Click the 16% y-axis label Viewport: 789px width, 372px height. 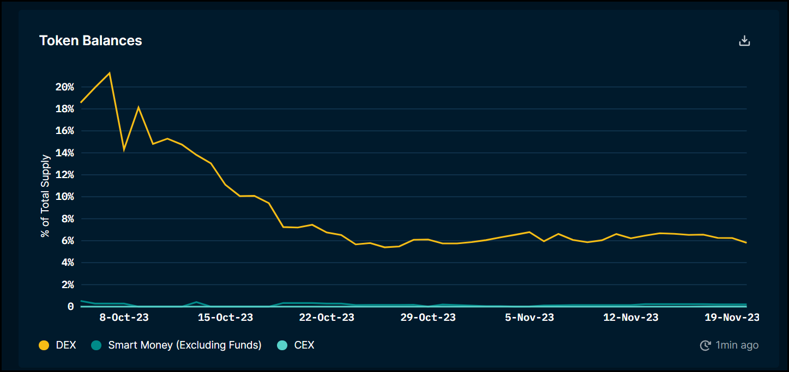[x=65, y=131]
